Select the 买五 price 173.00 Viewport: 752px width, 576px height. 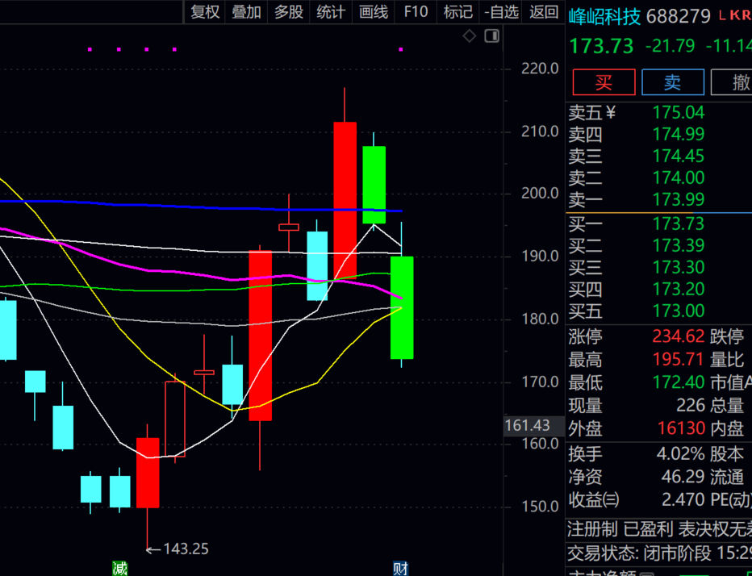[678, 311]
